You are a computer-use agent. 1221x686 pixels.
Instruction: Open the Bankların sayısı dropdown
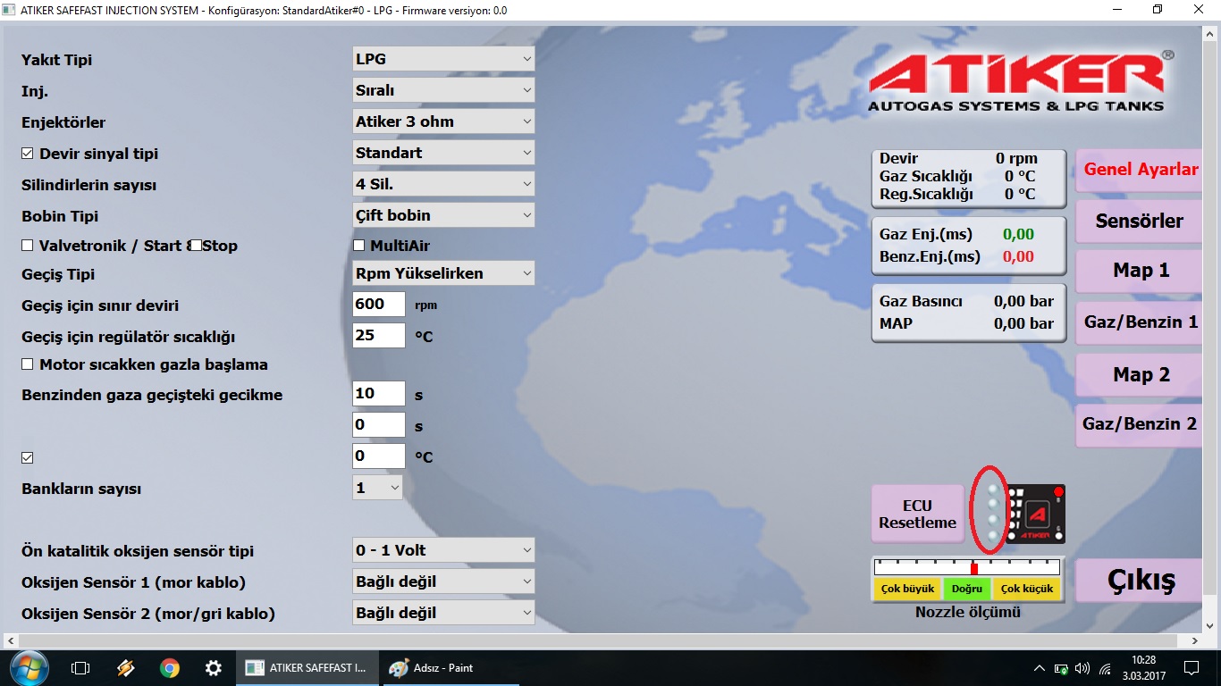378,488
